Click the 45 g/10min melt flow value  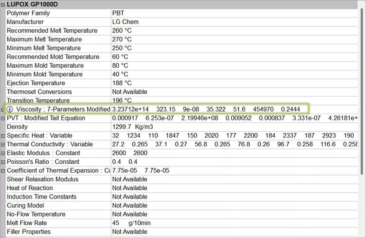[x=131, y=223]
